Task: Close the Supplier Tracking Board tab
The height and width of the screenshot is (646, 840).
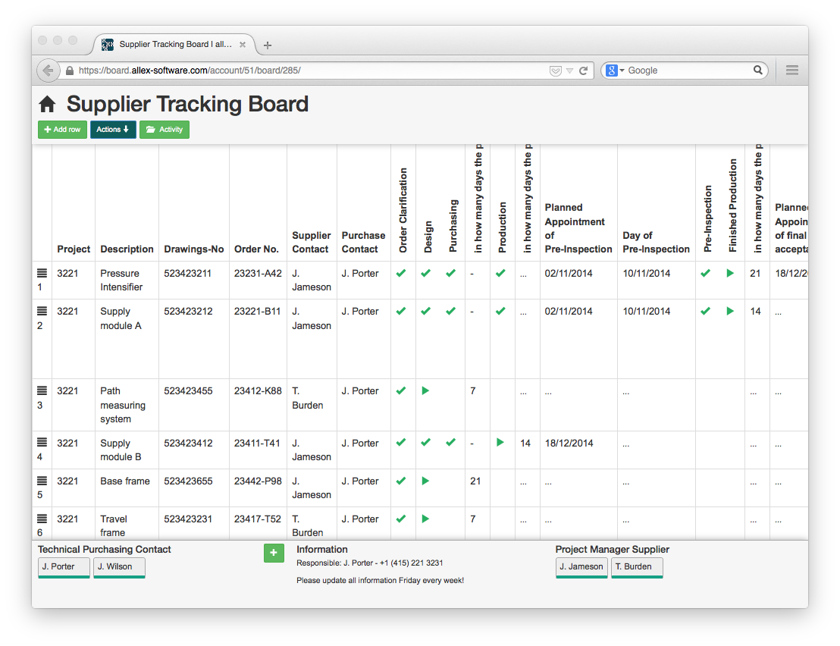Action: [x=242, y=45]
